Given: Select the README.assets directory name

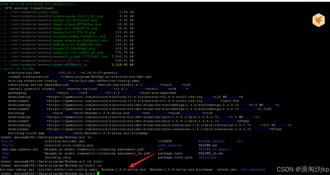Looking at the screenshot, I should coord(212,141).
